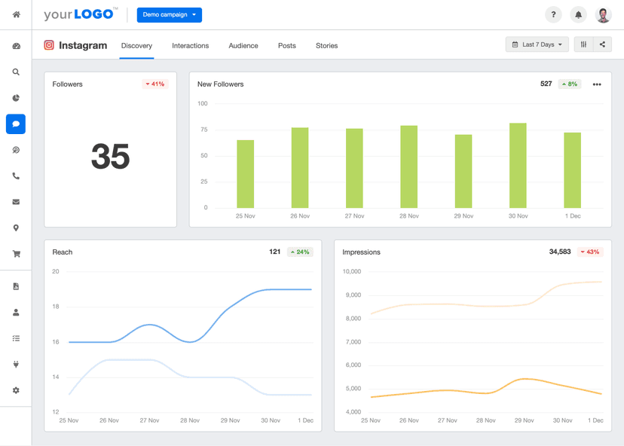Open Settings via the gear icon
The width and height of the screenshot is (624, 446).
tap(16, 390)
